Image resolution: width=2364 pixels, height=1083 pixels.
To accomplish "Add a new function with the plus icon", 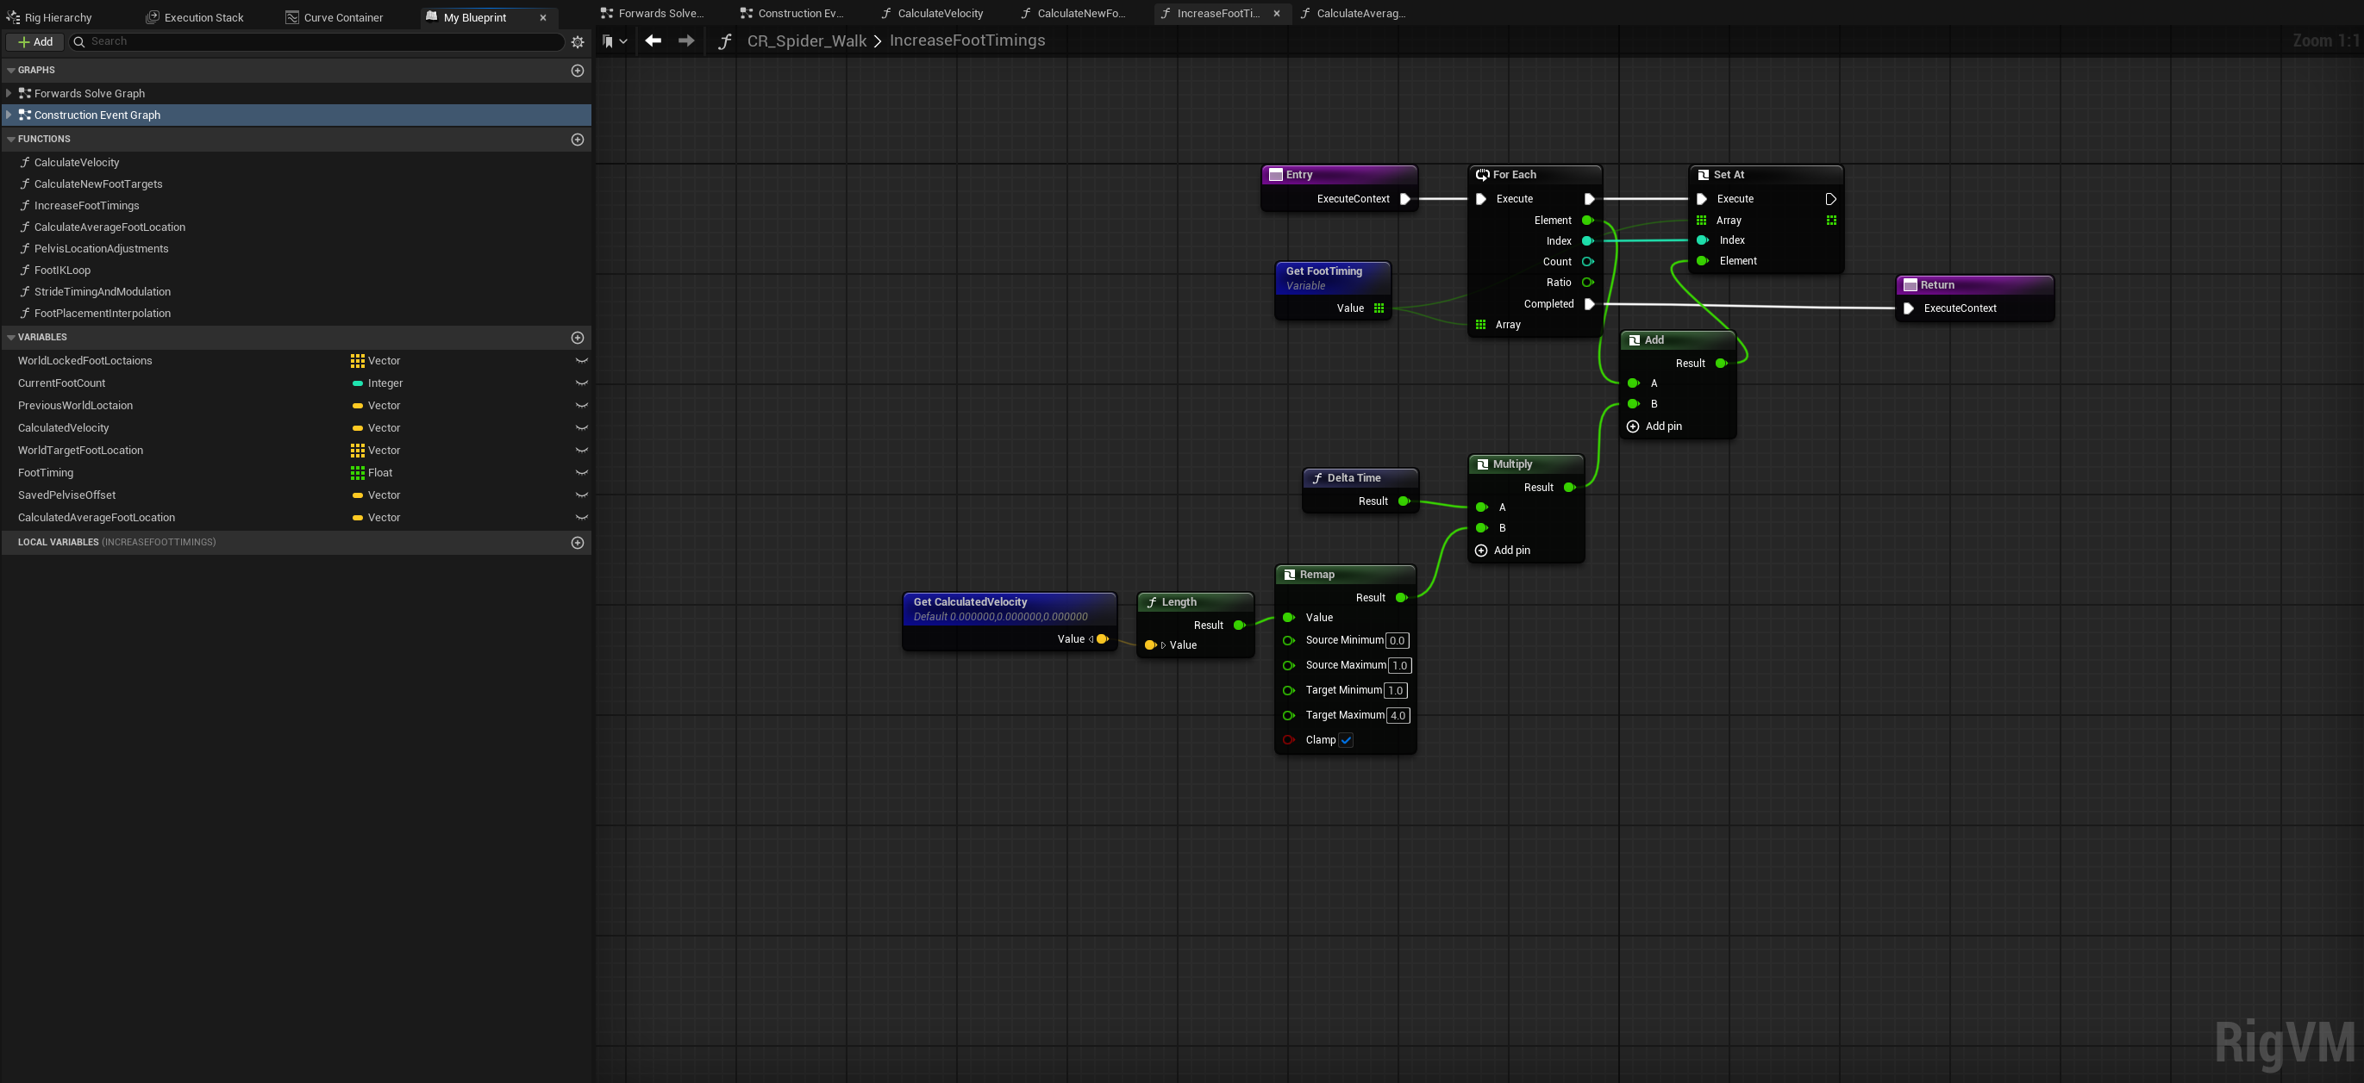I will 578,140.
